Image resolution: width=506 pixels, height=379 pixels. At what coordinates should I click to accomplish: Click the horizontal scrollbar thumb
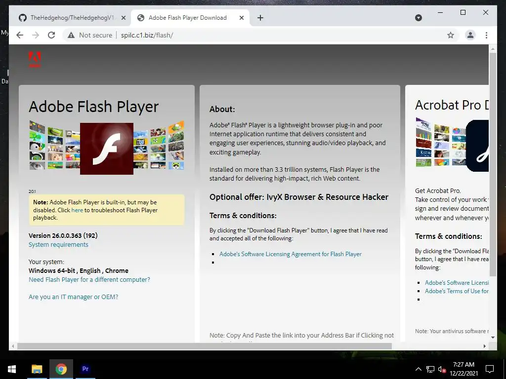tap(204, 346)
